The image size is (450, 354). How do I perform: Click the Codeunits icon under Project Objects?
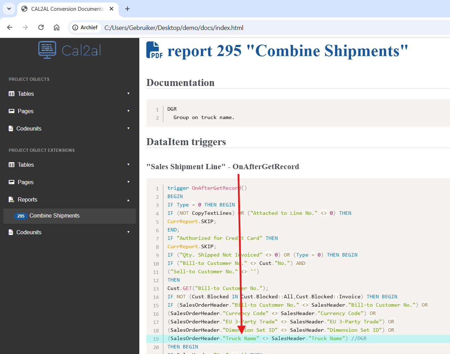coord(11,128)
